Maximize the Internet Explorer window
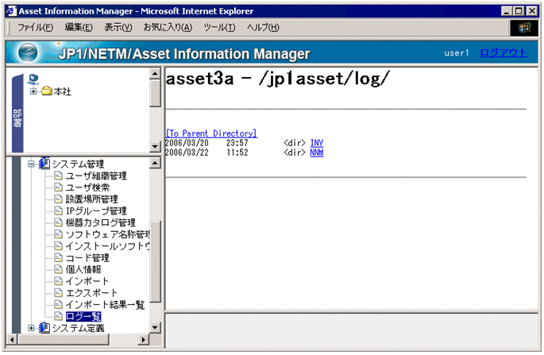 pyautogui.click(x=519, y=11)
